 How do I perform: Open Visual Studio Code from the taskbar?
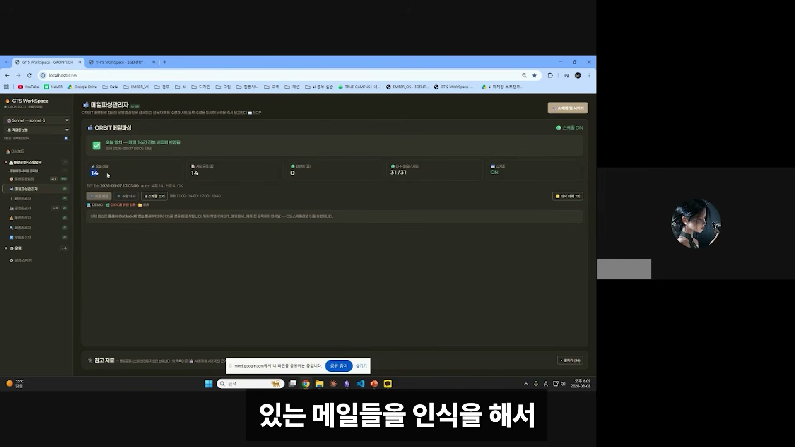(360, 384)
